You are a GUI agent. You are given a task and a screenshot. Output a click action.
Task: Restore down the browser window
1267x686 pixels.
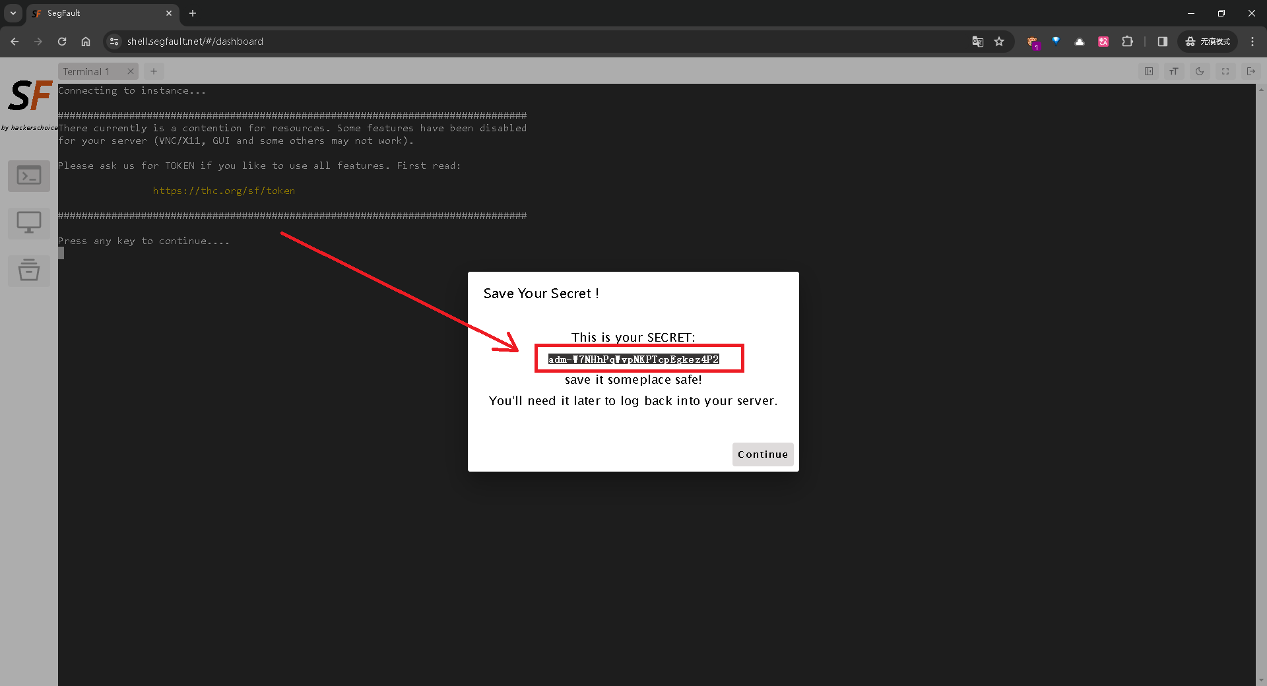1221,13
